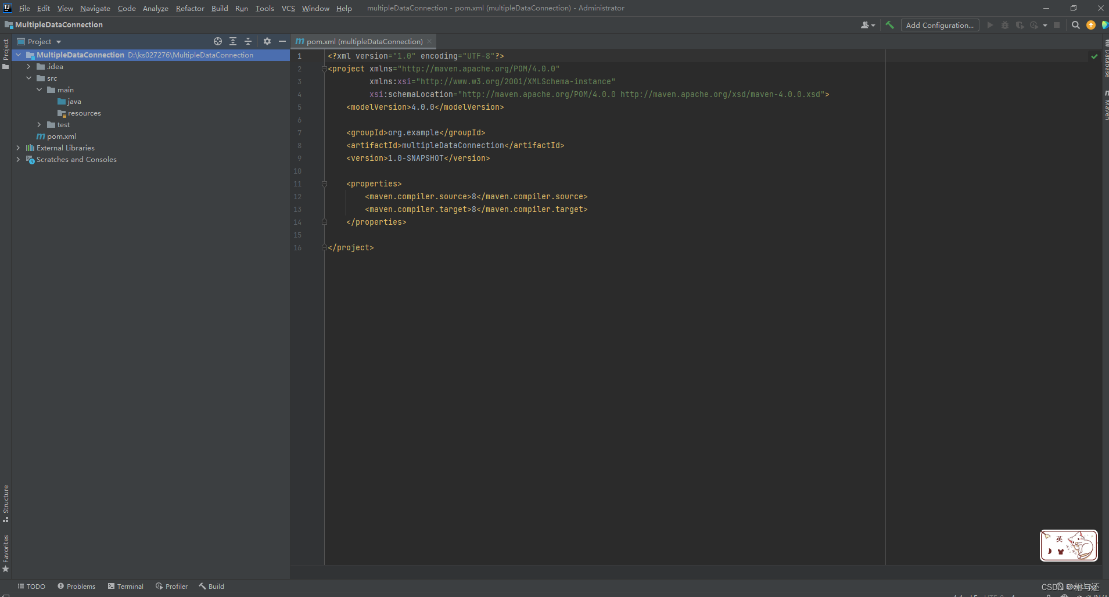Click the input method mascot widget
Image resolution: width=1109 pixels, height=597 pixels.
coord(1069,545)
